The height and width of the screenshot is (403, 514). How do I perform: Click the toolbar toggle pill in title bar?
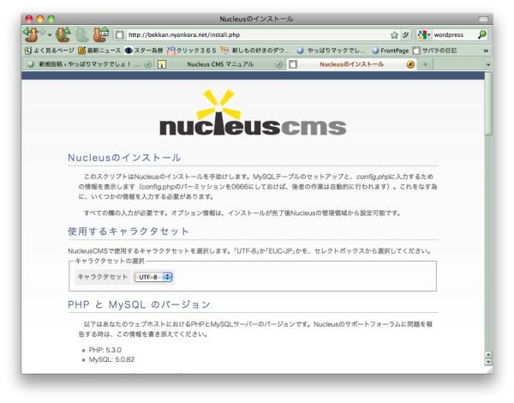pos(483,19)
